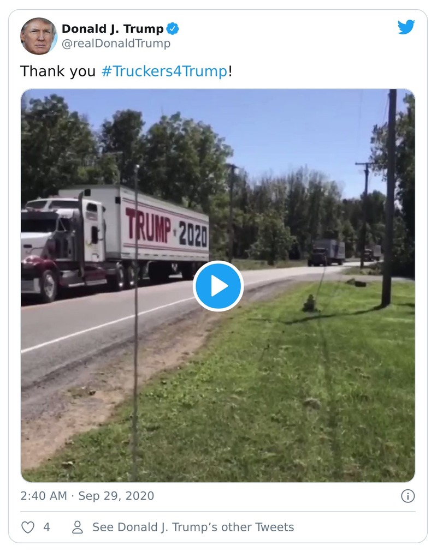Click the person silhouette icon near the footer

76,527
